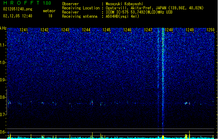
Task: Select the A504HB(yagi 4el) antenna text
Action: 122,16
